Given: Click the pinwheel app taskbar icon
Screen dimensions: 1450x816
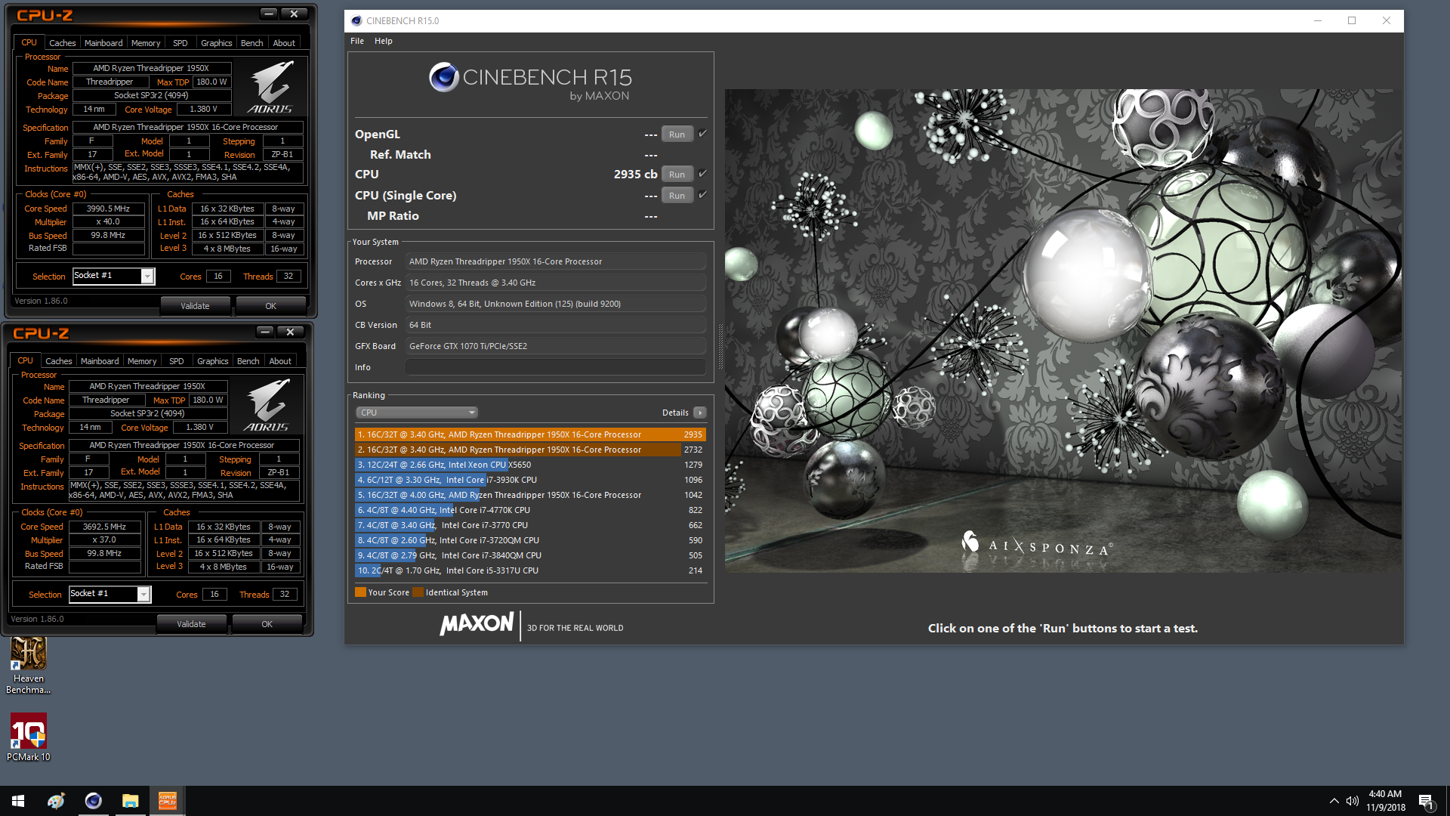Looking at the screenshot, I should tap(56, 801).
